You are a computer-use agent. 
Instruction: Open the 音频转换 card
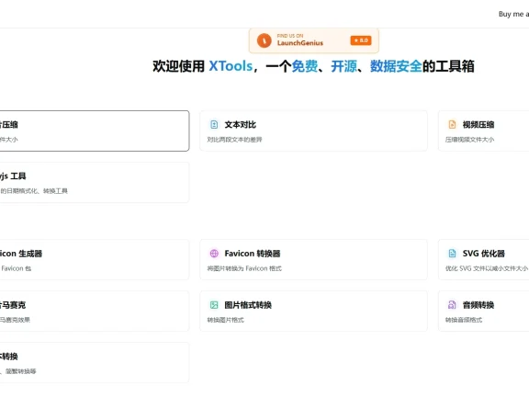(x=483, y=312)
